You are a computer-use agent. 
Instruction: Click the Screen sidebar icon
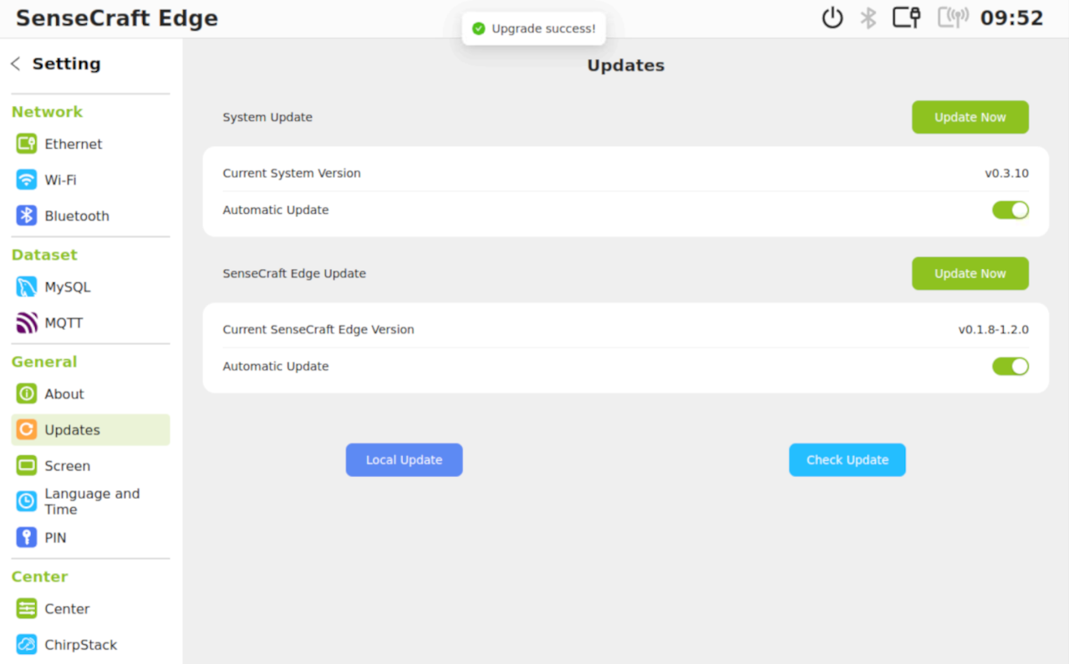point(27,465)
